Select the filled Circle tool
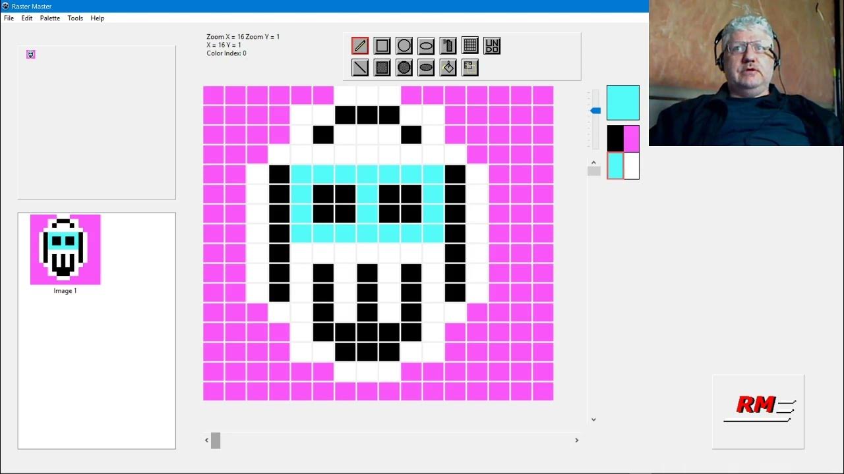Image resolution: width=844 pixels, height=474 pixels. click(404, 67)
